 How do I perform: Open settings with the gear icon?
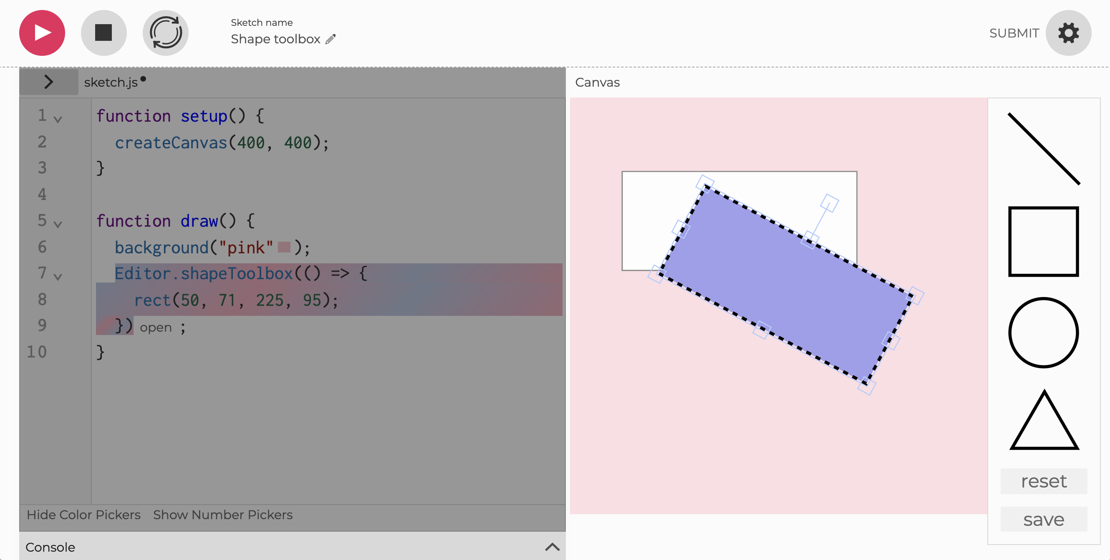coord(1068,32)
